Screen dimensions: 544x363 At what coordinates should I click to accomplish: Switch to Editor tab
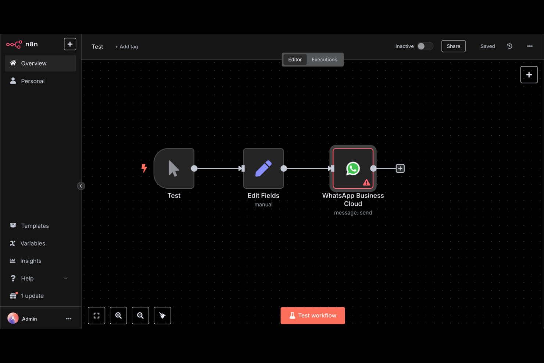tap(295, 60)
